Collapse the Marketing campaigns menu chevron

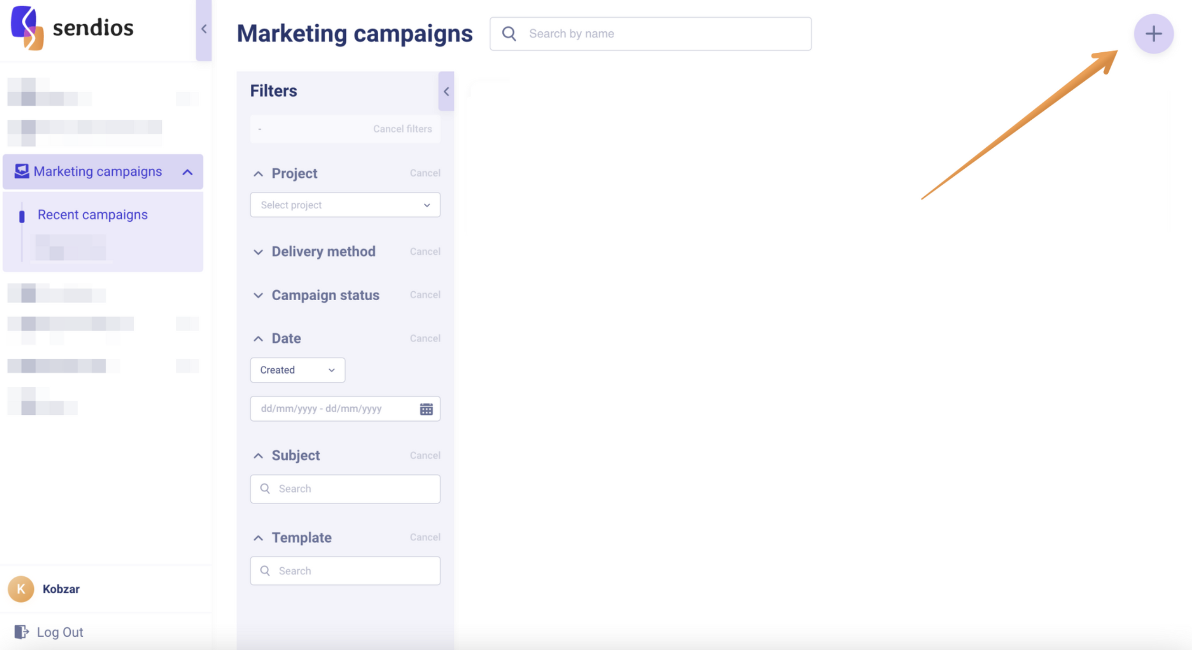click(187, 172)
